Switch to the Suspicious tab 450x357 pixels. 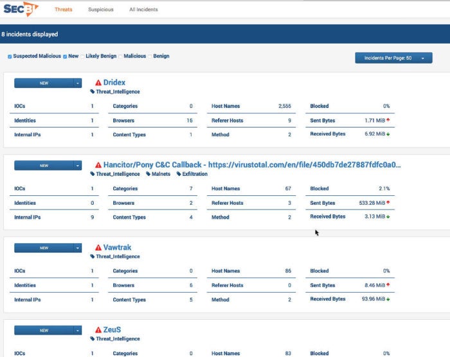(x=101, y=10)
